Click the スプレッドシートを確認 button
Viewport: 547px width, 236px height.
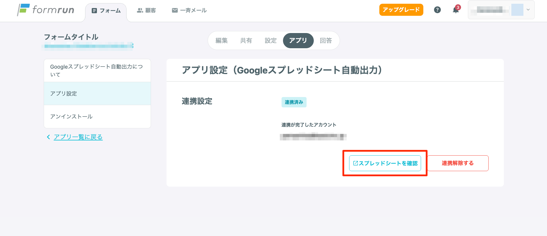(x=385, y=163)
